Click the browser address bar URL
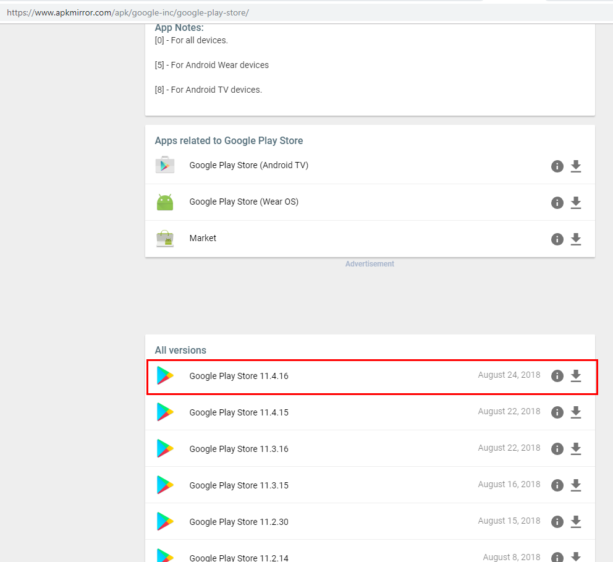613x562 pixels. pos(128,12)
